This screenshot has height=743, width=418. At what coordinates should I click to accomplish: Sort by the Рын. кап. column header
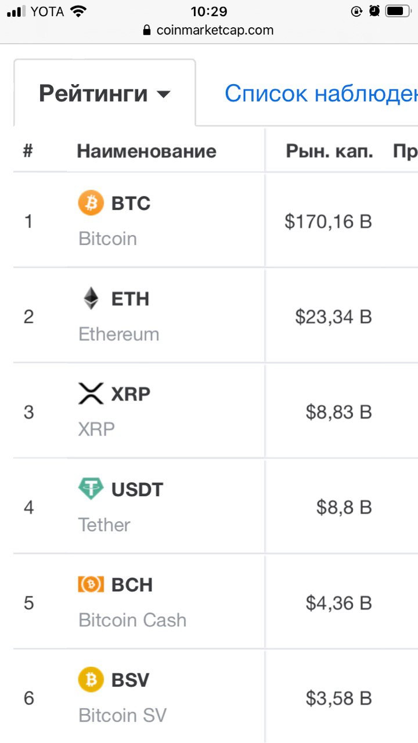[329, 152]
